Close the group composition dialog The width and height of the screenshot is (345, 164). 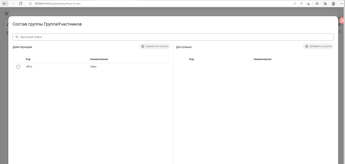[x=342, y=21]
